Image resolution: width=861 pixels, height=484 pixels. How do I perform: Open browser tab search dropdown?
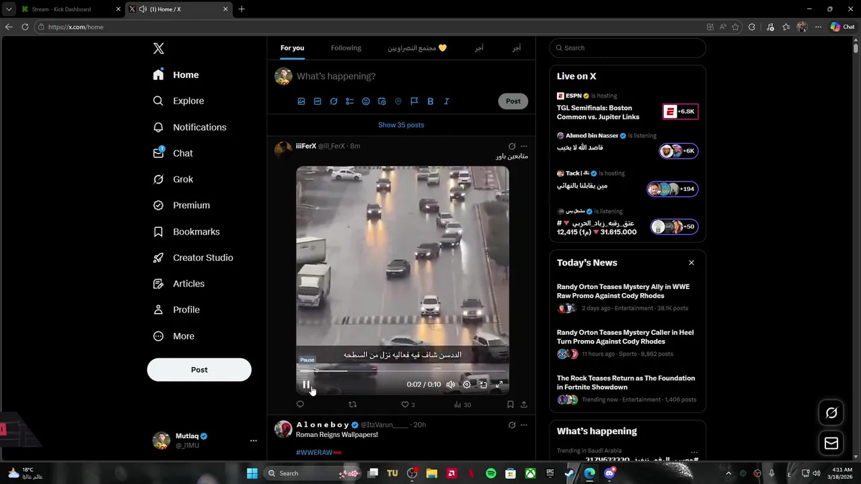pyautogui.click(x=9, y=9)
